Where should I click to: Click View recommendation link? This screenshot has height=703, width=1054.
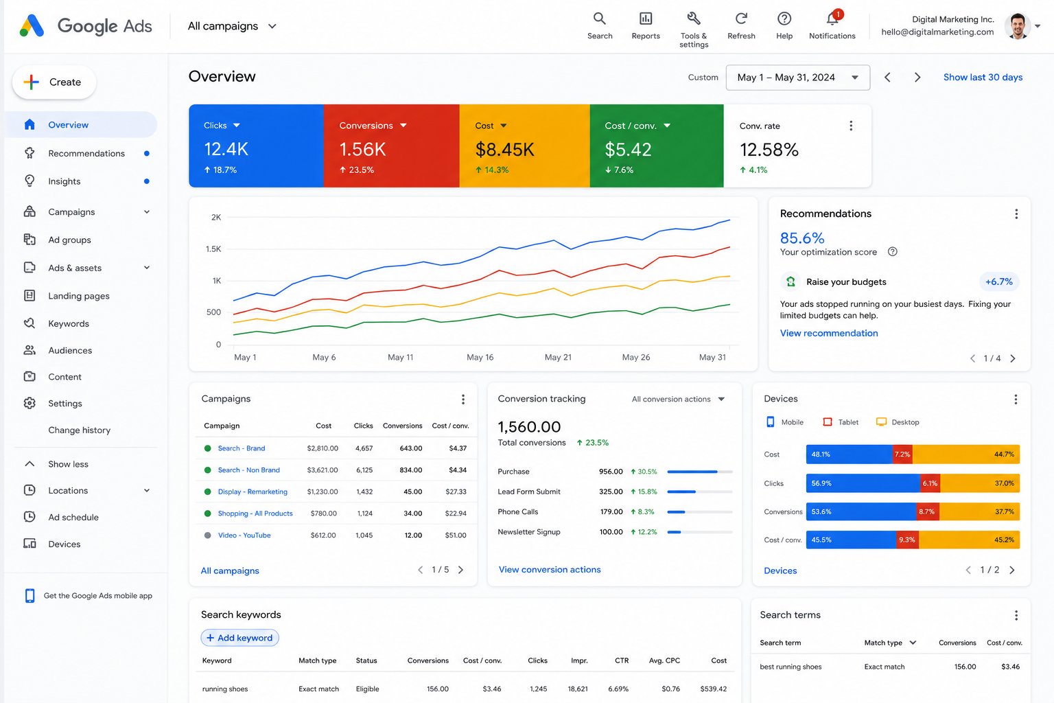click(x=829, y=334)
